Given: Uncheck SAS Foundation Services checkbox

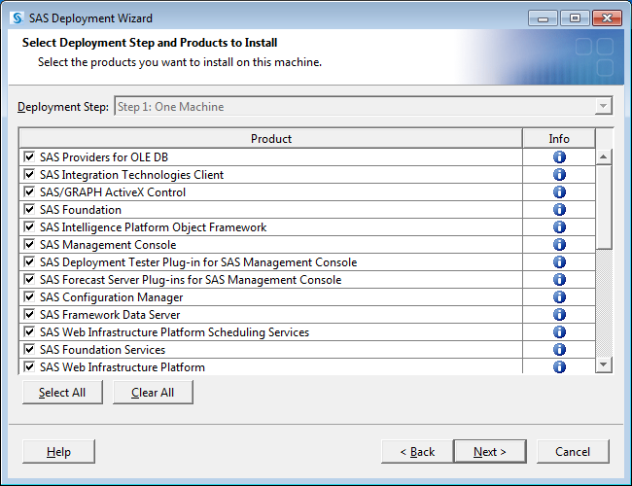Looking at the screenshot, I should 29,349.
